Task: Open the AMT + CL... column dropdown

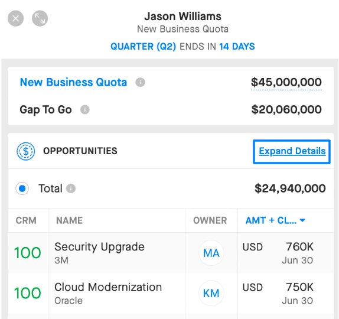Action: coord(275,220)
